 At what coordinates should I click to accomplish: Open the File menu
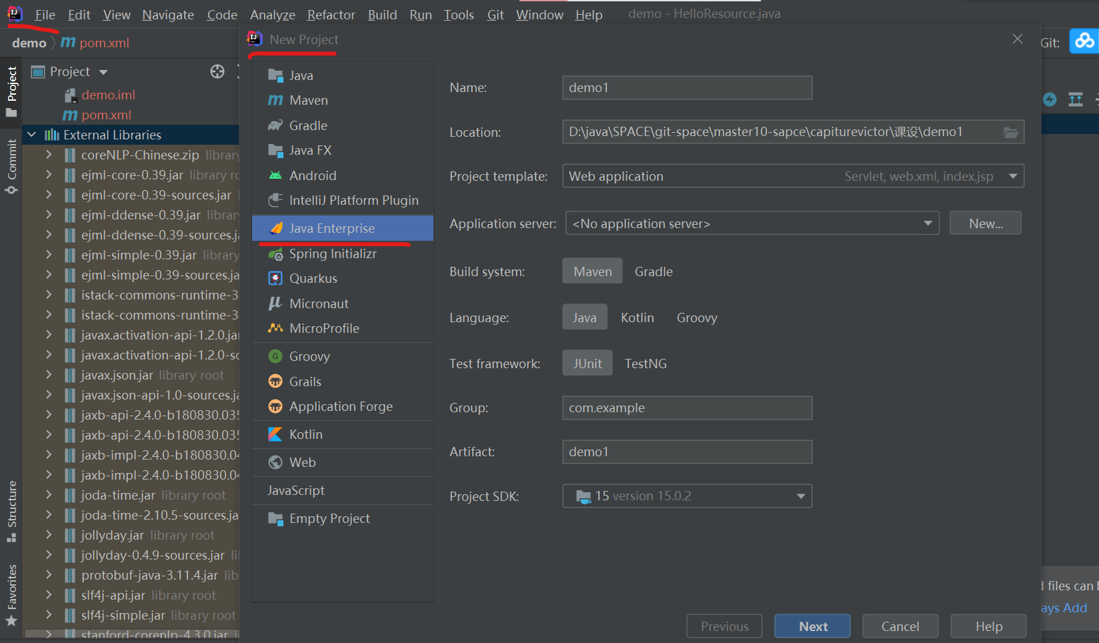point(45,15)
